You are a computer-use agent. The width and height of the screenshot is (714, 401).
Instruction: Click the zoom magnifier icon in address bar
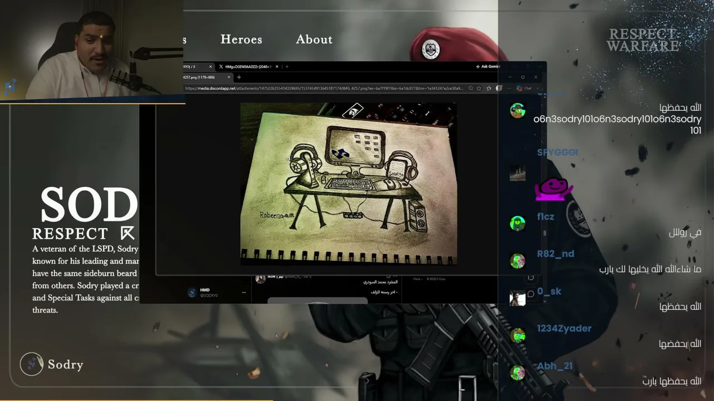click(471, 88)
